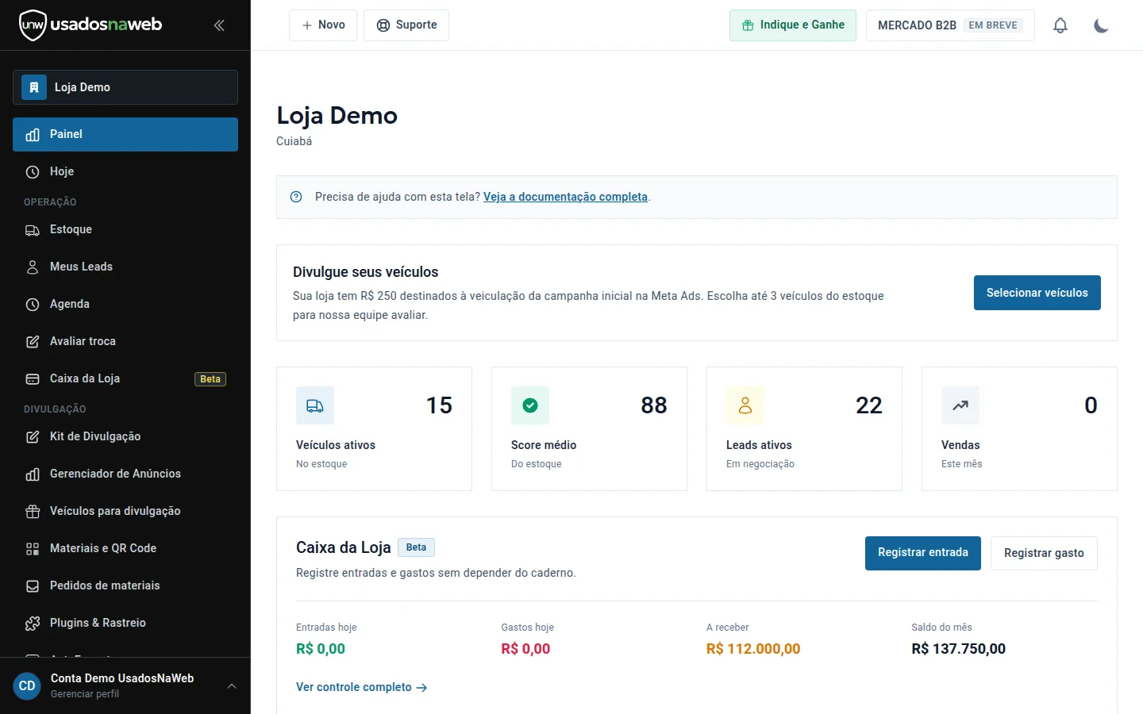The image size is (1143, 714).
Task: Click the Saldo do mês R$ 137.750,00 value
Action: point(959,649)
